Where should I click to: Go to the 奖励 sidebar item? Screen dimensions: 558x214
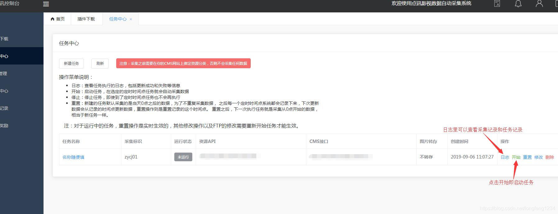(x=4, y=126)
